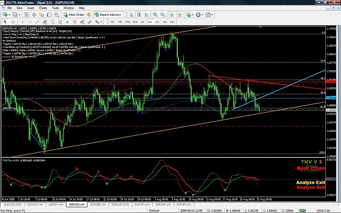Select the text 'A' tool
Image resolution: width=341 pixels, height=213 pixels.
click(67, 22)
